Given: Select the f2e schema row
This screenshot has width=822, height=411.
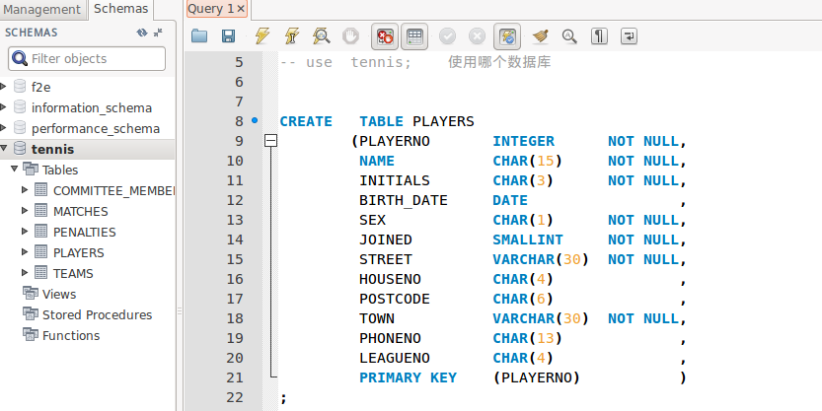Looking at the screenshot, I should (x=87, y=87).
